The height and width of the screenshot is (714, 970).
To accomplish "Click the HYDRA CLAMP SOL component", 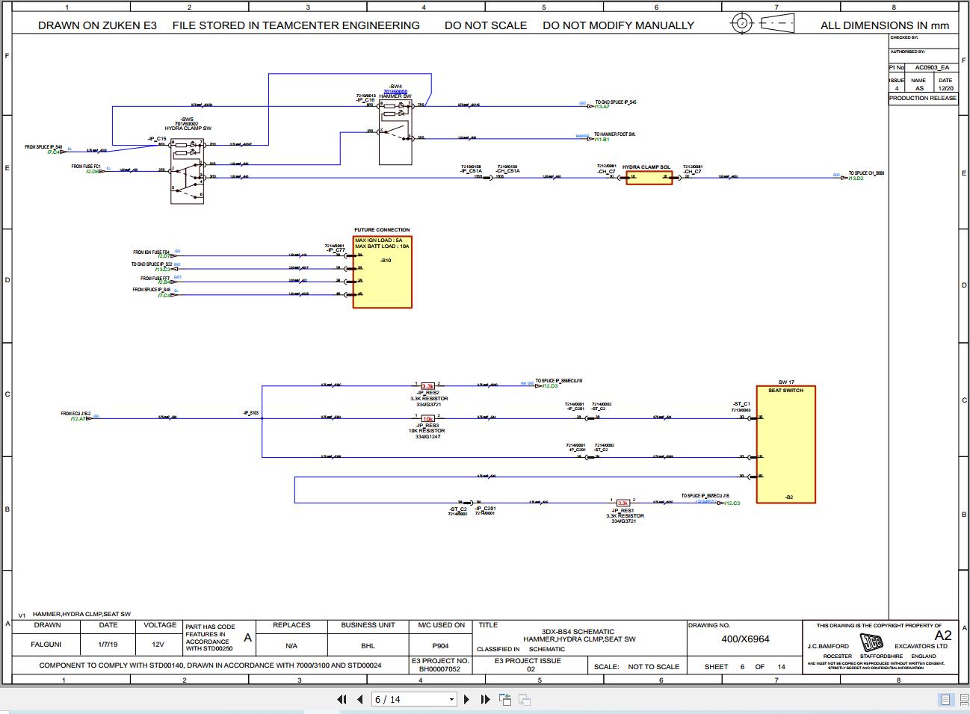I will (x=649, y=177).
